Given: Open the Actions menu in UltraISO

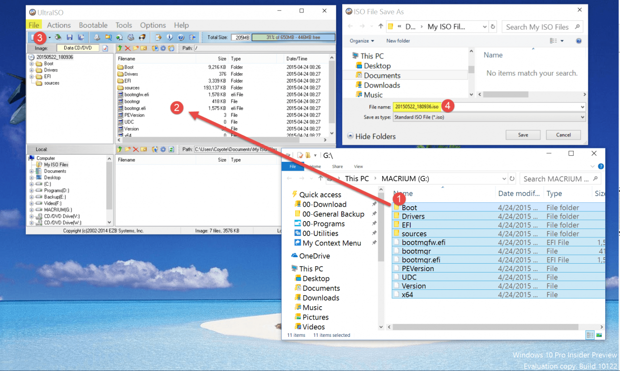Looking at the screenshot, I should coord(59,25).
